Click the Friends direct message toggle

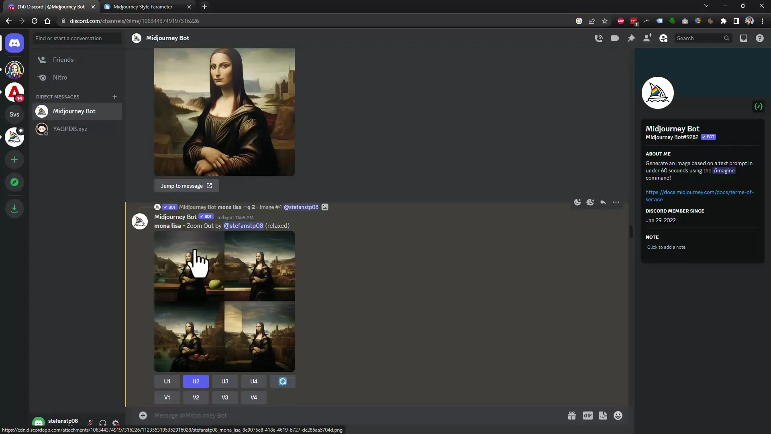tap(63, 59)
